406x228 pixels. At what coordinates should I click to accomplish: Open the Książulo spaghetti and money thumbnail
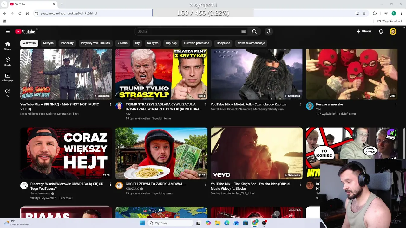point(161,153)
